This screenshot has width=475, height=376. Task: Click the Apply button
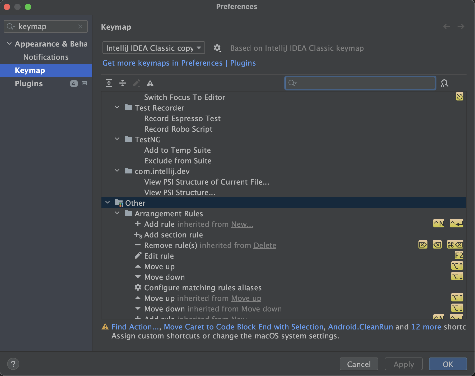point(404,364)
